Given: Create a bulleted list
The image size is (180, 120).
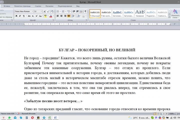Looking at the screenshot, I should 58,11.
